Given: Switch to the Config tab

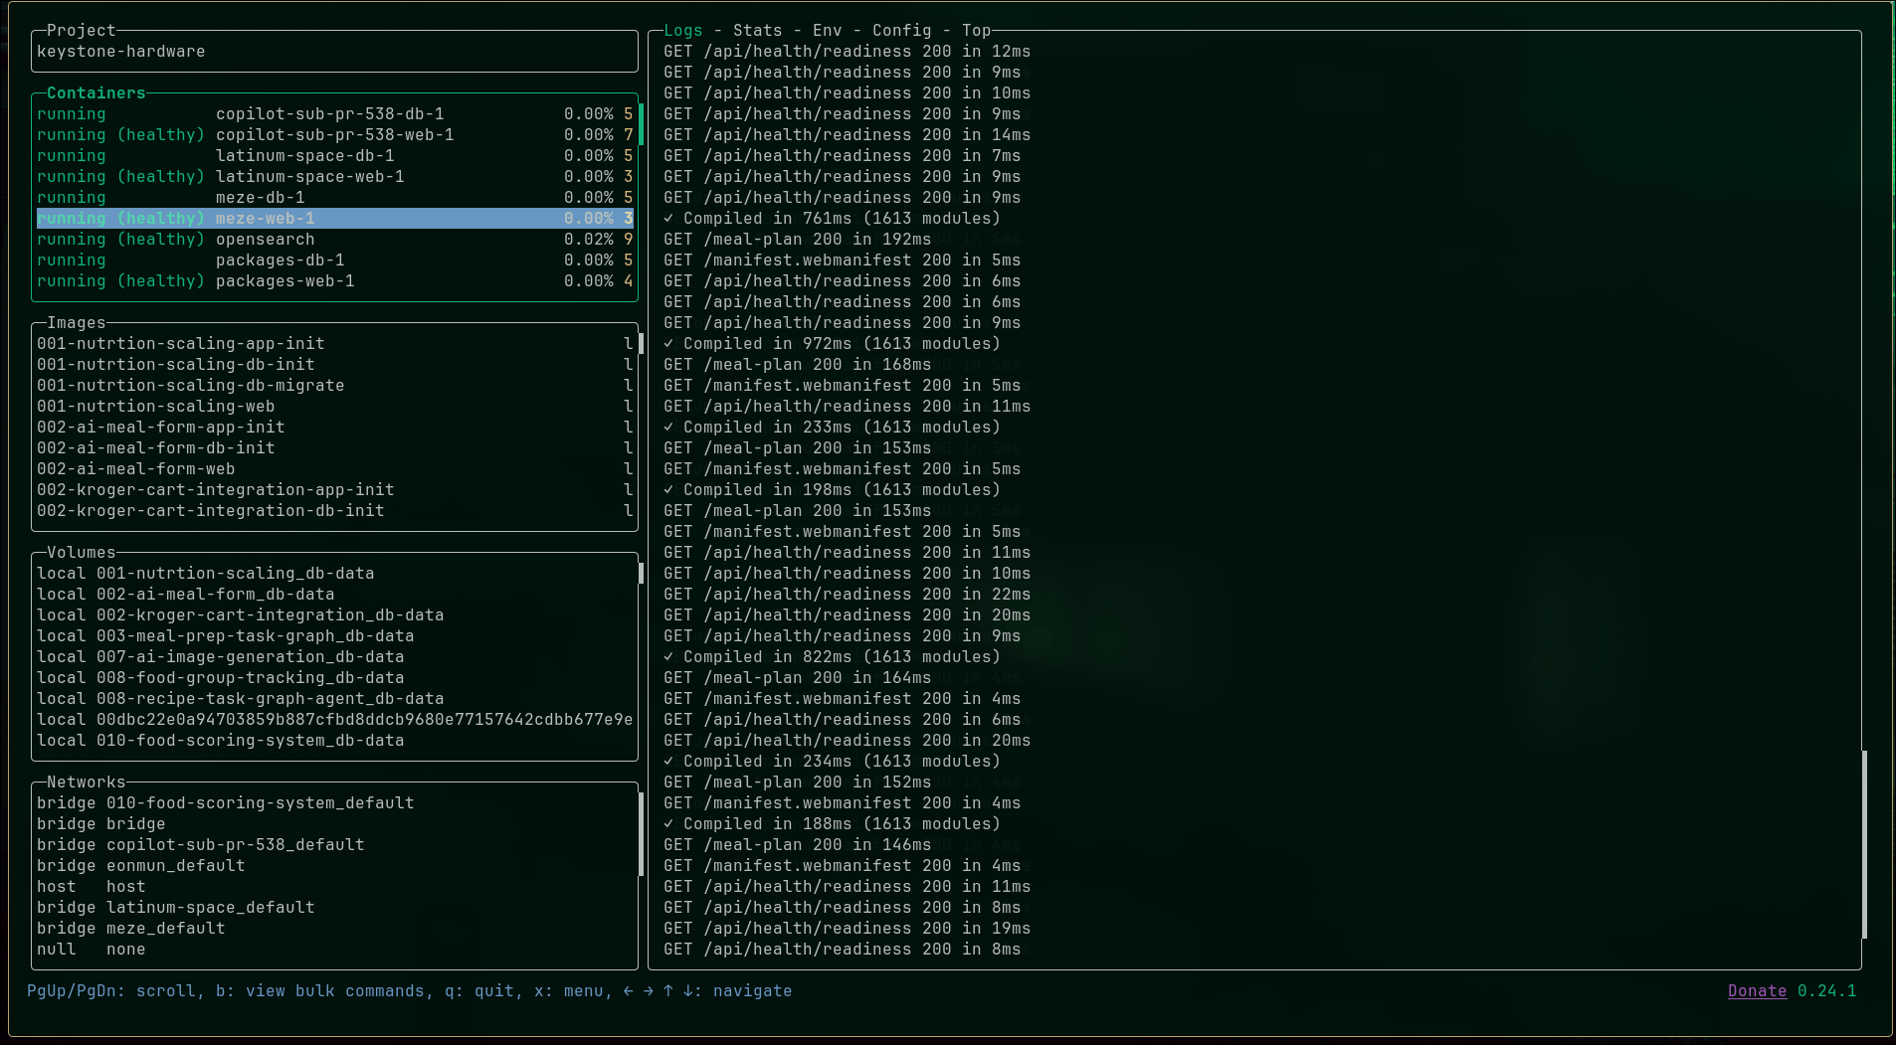Looking at the screenshot, I should pos(903,30).
